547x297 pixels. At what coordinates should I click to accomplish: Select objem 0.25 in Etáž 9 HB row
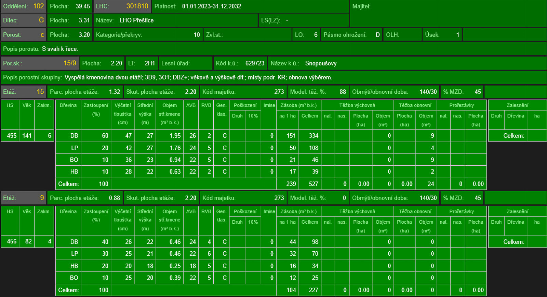tap(175, 266)
